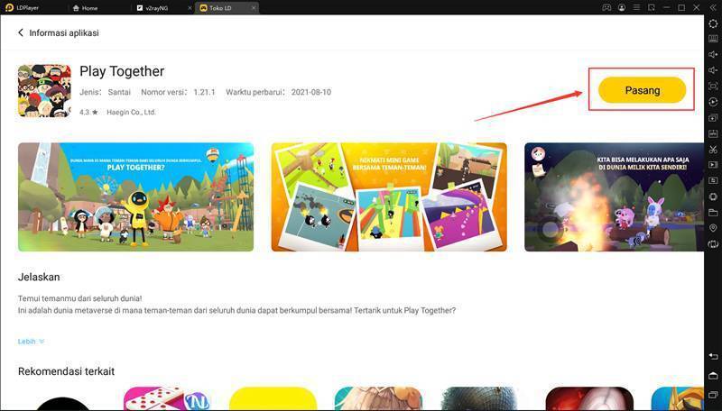Viewport: 722px width, 411px height.
Task: Open recent apps icon in sidebar
Action: point(713,395)
